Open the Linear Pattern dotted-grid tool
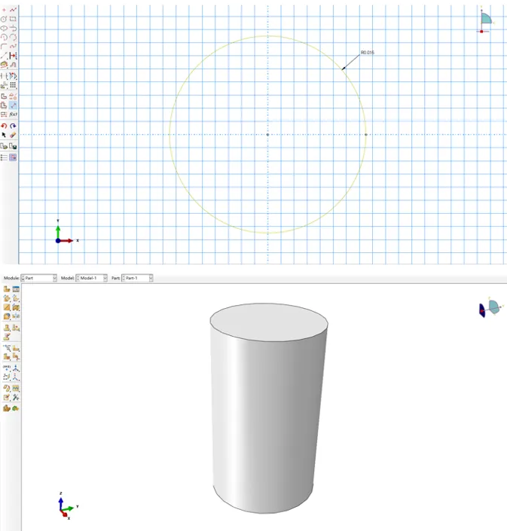Viewport: 507px width, 531px height. (x=13, y=85)
